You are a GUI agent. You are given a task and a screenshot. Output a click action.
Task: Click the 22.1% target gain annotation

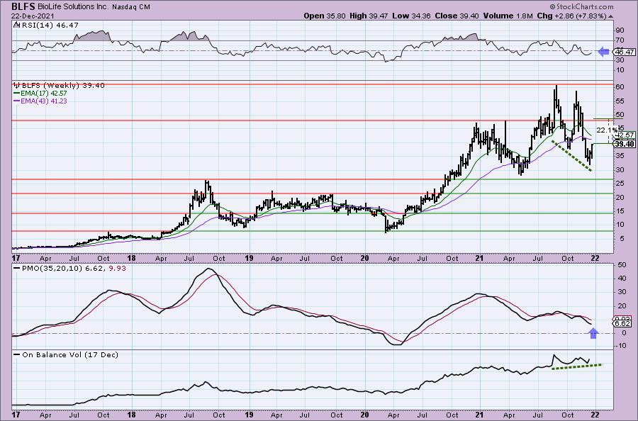(x=607, y=130)
